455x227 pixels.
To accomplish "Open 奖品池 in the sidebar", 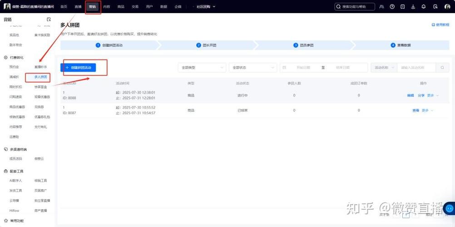I will [x=14, y=35].
